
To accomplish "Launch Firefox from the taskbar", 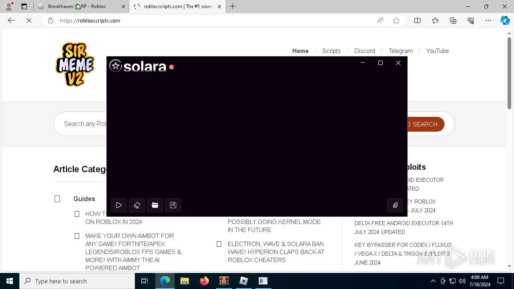I will point(204,281).
